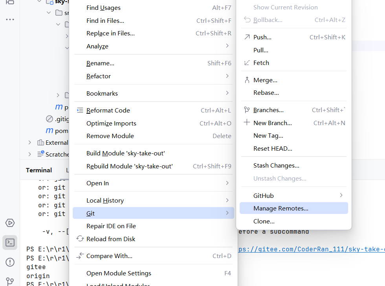
Task: Click the Maven pom file icon
Action: point(49,131)
